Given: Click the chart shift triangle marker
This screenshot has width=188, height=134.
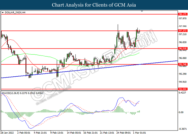Looking at the screenshot, I should tap(142, 11).
